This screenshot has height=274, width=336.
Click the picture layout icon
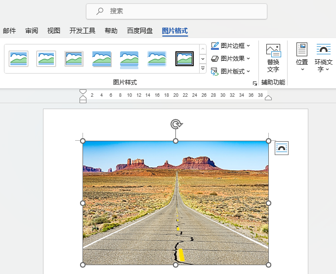[x=215, y=72]
